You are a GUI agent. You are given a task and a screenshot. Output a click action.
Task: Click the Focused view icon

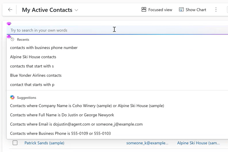click(144, 10)
